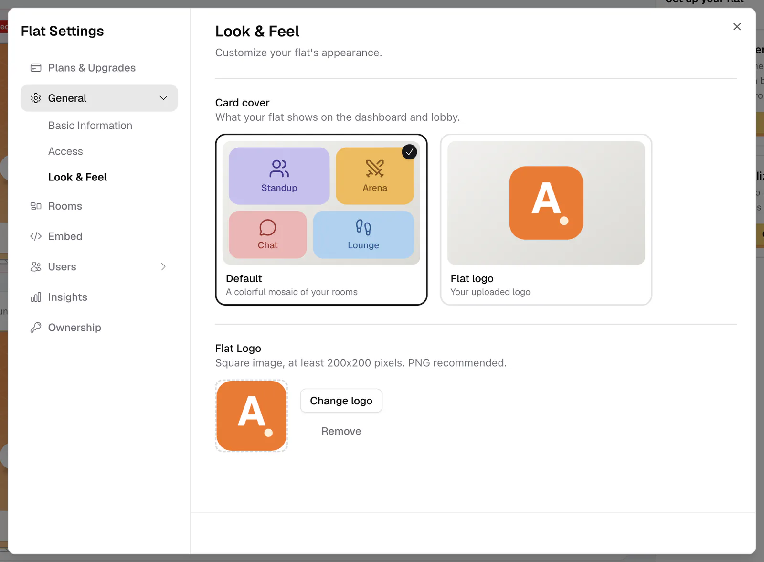Click the yellow Arena room tile

(x=375, y=176)
